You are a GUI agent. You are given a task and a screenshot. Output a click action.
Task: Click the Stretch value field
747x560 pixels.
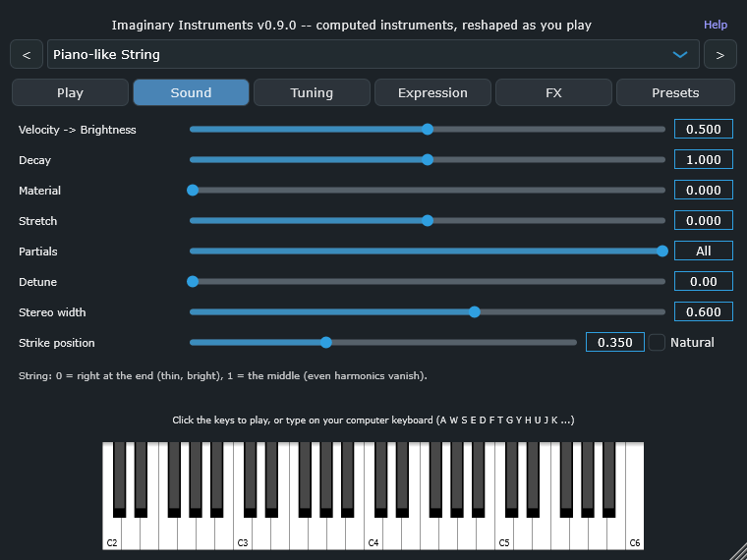pyautogui.click(x=703, y=220)
